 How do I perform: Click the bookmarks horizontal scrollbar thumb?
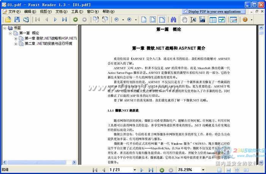pos(36,162)
